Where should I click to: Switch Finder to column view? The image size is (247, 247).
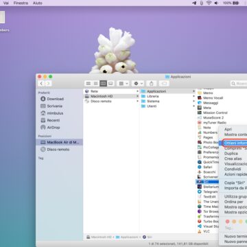[x=103, y=84]
